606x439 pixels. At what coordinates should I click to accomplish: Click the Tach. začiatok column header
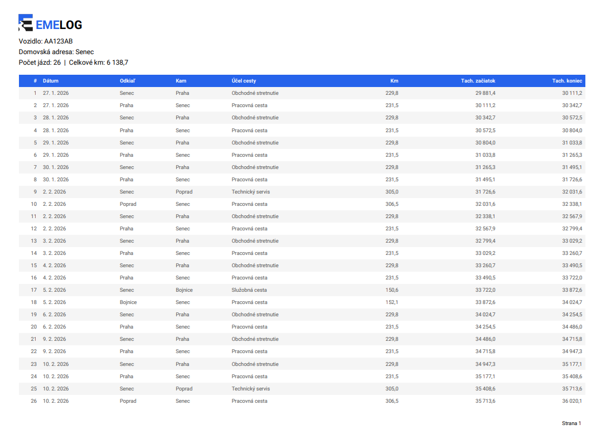(478, 81)
